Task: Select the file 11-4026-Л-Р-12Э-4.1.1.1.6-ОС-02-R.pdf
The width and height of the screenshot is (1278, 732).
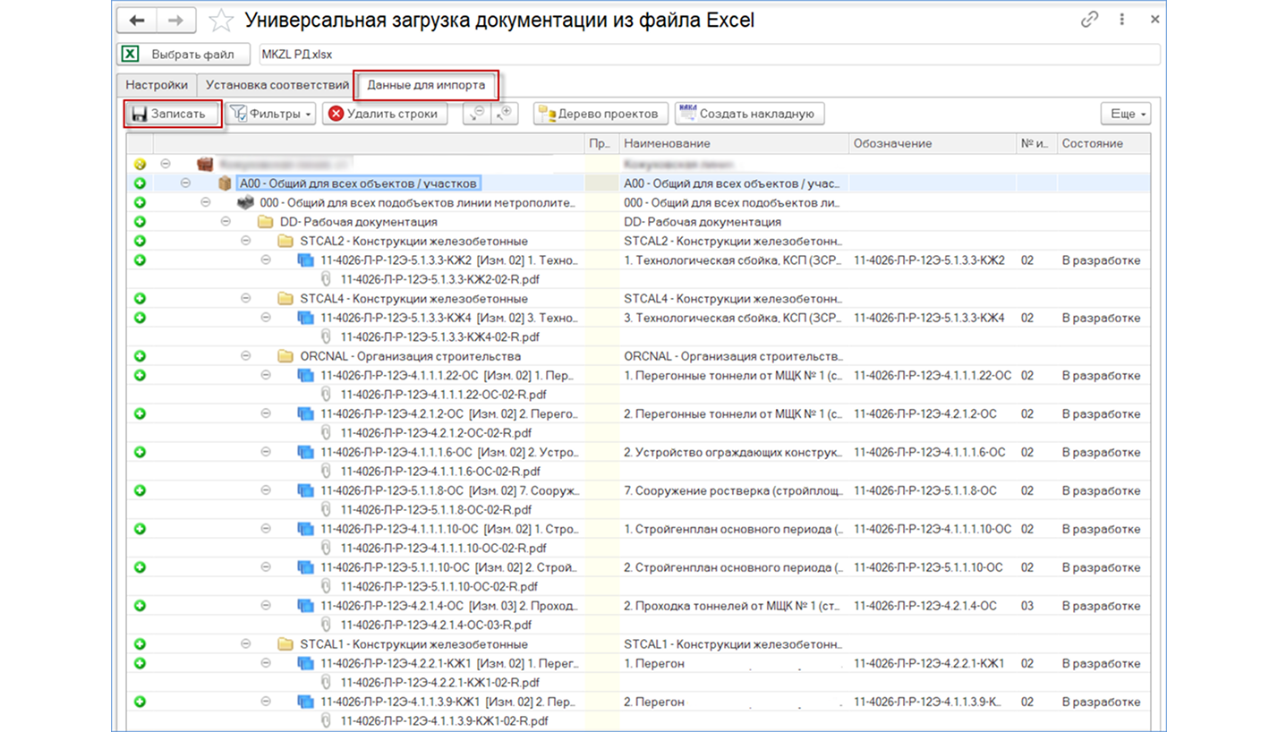Action: coord(440,472)
